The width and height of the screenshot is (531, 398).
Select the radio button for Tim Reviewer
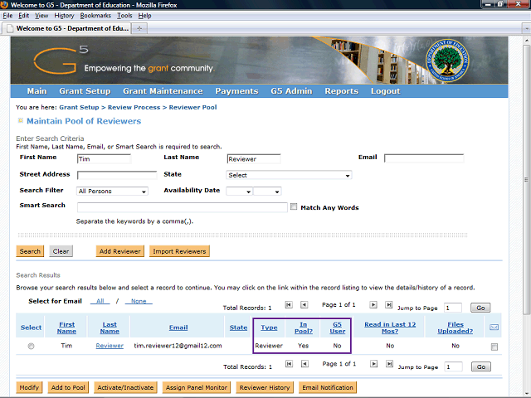point(31,347)
